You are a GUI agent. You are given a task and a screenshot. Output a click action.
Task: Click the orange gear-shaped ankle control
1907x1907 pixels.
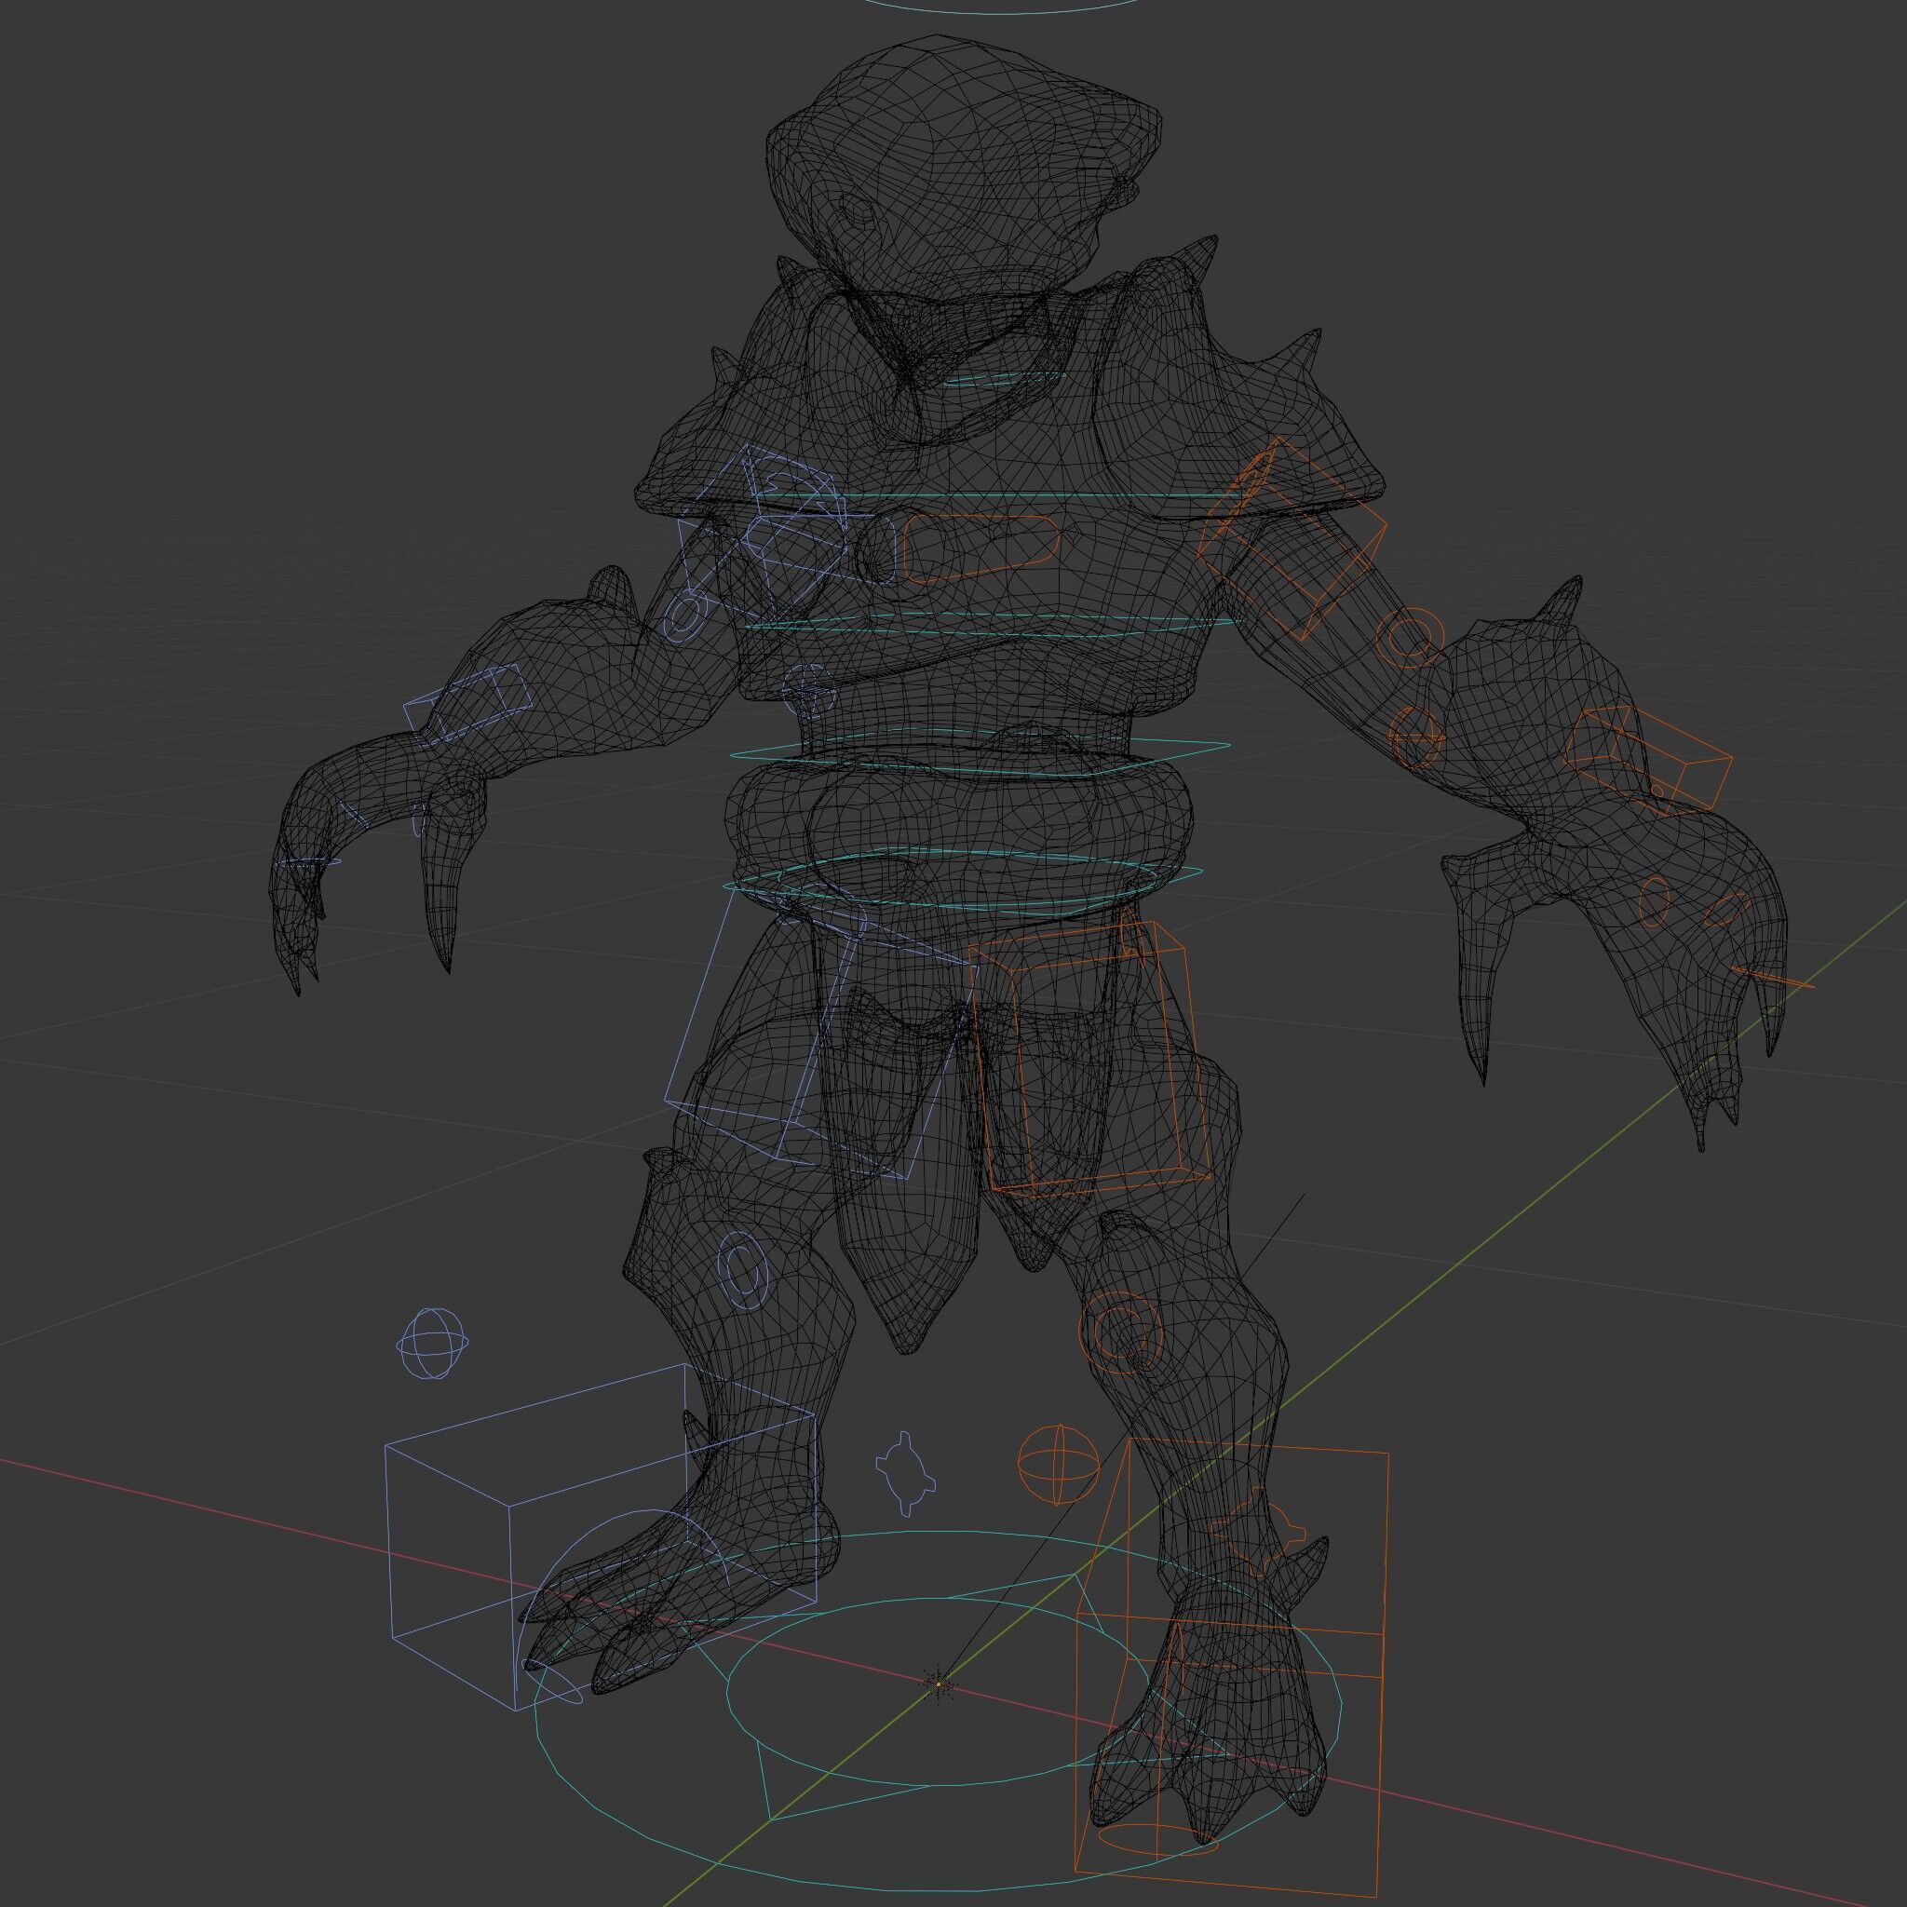click(1257, 1531)
